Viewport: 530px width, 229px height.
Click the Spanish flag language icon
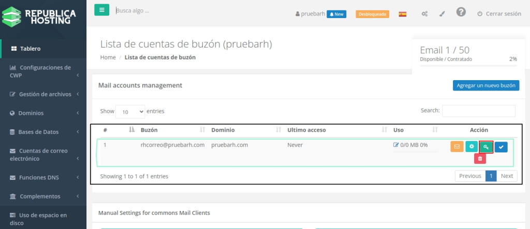pos(402,14)
